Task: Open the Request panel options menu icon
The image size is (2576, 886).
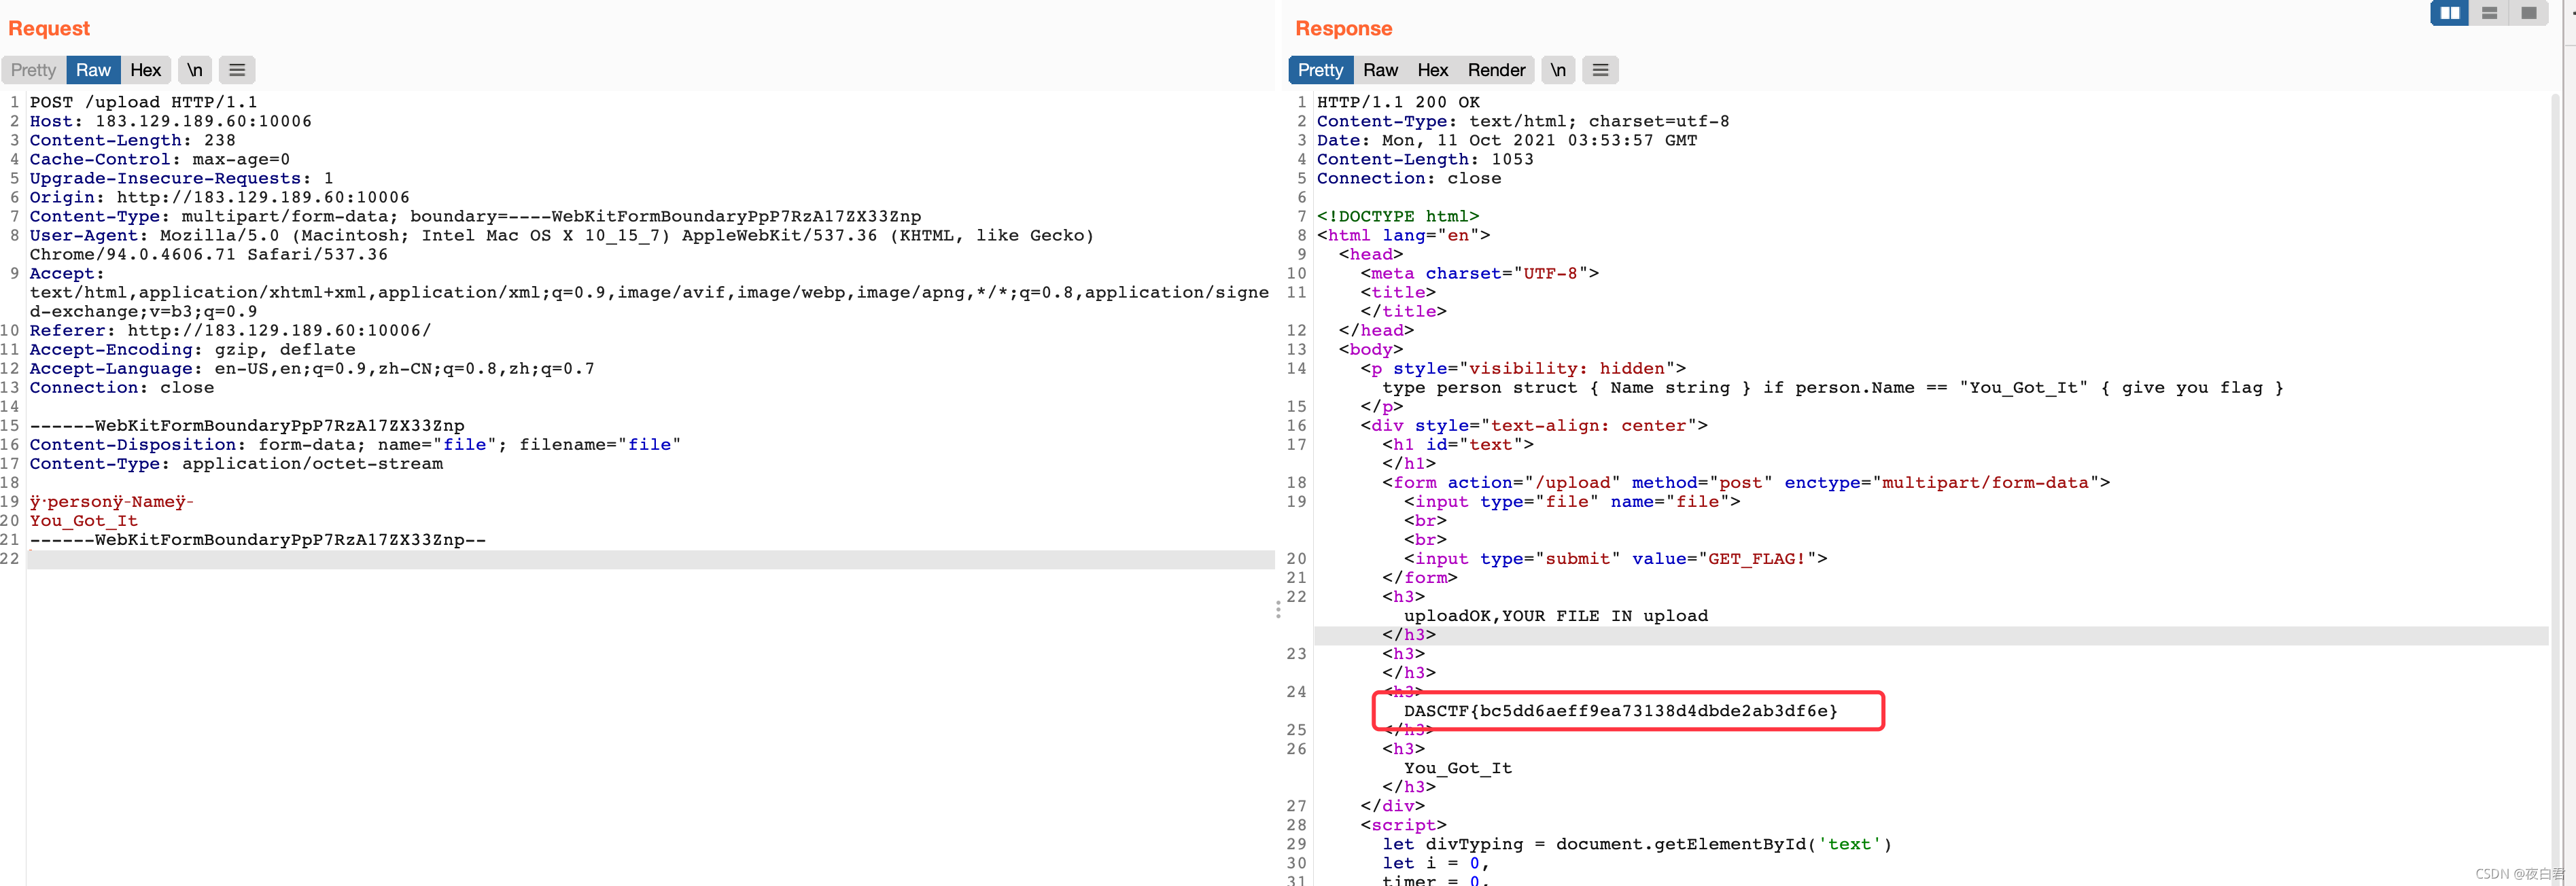Action: (x=237, y=70)
